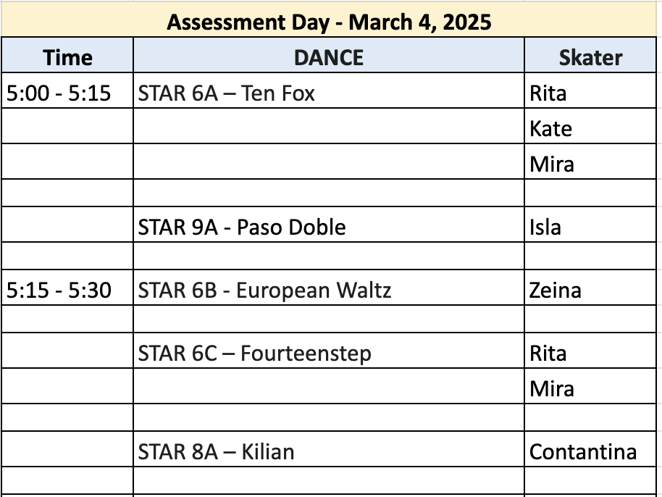Select the STAR 6C – Fourteenstep cell

(329, 351)
